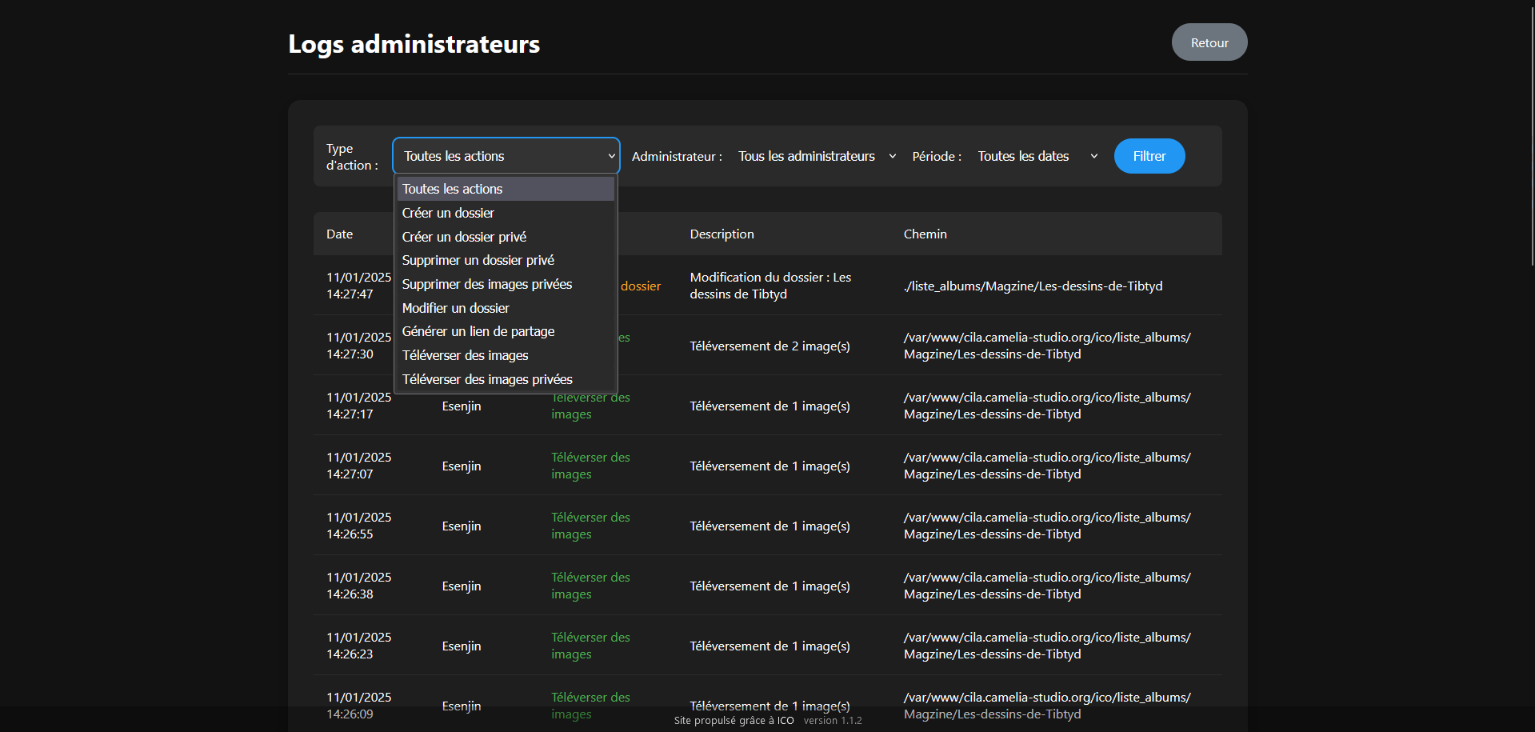1535x732 pixels.
Task: Click date cell 11/01/2025 14:27:47
Action: [x=358, y=286]
